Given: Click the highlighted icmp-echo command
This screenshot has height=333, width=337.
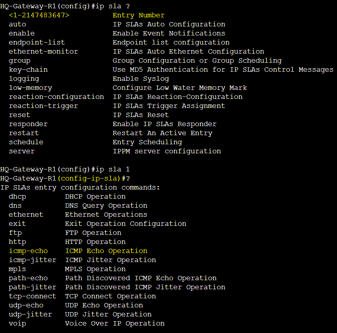Looking at the screenshot, I should pyautogui.click(x=28, y=251).
